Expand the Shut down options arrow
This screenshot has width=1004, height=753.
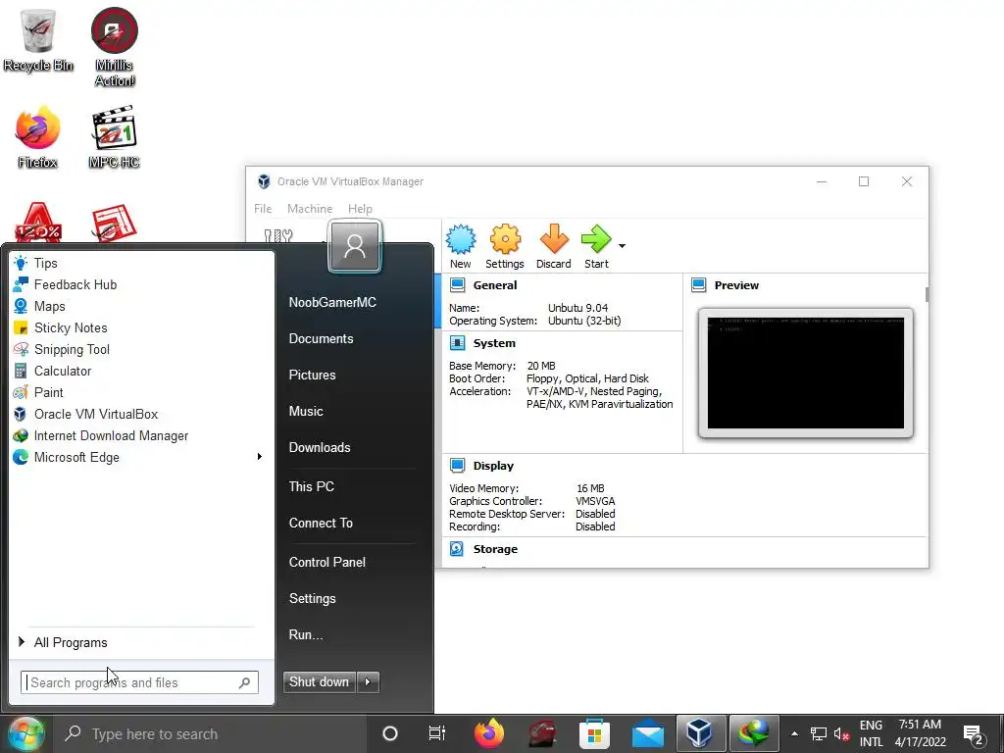click(x=369, y=682)
